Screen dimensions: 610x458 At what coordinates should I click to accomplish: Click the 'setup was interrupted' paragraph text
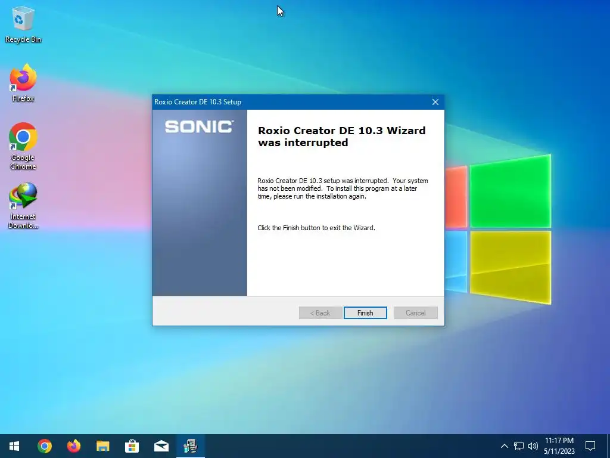343,188
